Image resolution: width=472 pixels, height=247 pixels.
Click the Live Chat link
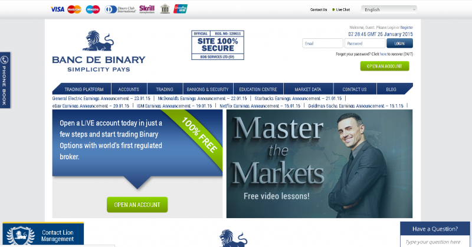(x=343, y=9)
